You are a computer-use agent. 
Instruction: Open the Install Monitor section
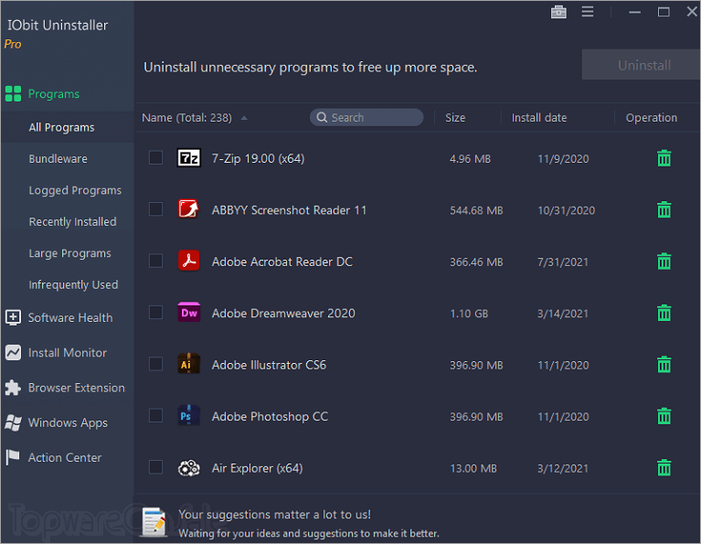68,353
